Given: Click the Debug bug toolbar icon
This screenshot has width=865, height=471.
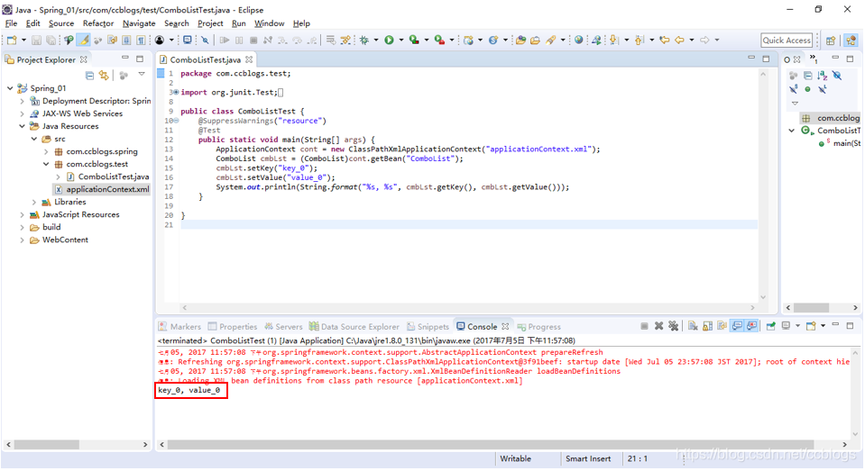Looking at the screenshot, I should click(364, 41).
